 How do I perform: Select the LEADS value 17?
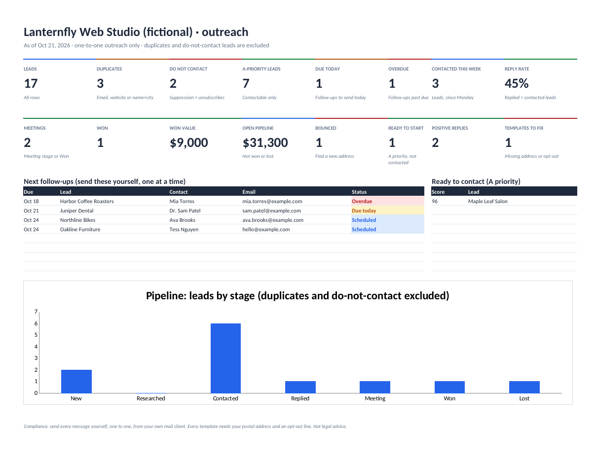(x=31, y=83)
